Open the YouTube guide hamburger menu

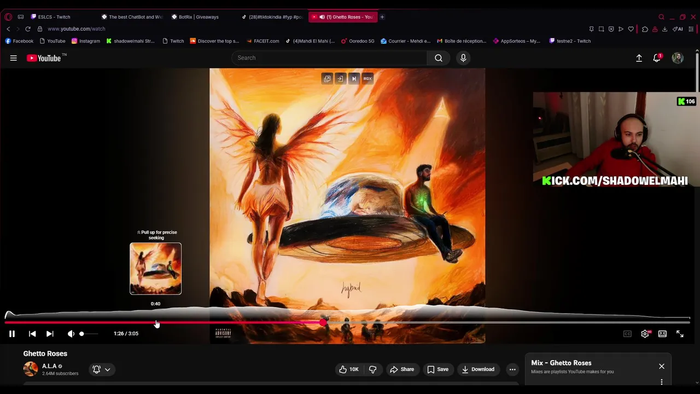point(13,58)
